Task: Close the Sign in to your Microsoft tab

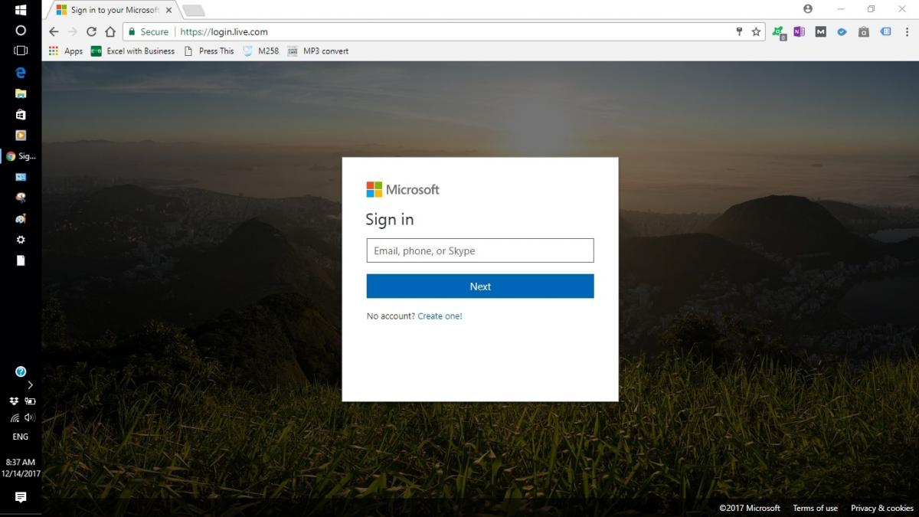Action: point(168,10)
